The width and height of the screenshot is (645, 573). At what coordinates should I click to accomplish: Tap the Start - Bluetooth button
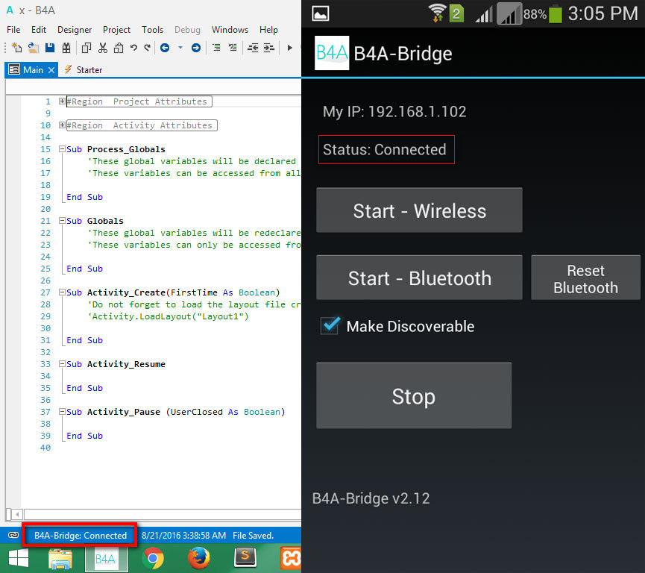[x=419, y=278]
